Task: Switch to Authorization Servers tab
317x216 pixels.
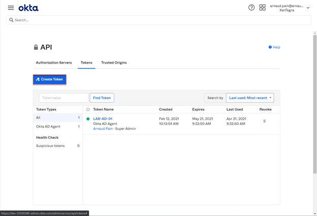Action: coord(54,63)
